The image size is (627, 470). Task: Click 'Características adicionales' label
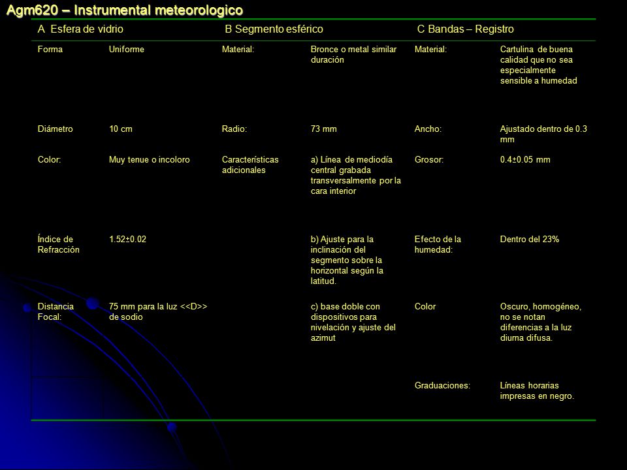click(250, 164)
